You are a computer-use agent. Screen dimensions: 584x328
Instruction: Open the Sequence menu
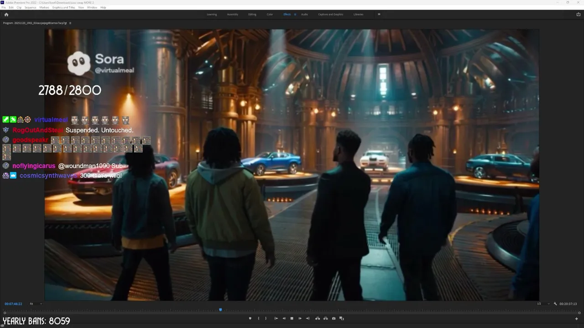point(31,7)
